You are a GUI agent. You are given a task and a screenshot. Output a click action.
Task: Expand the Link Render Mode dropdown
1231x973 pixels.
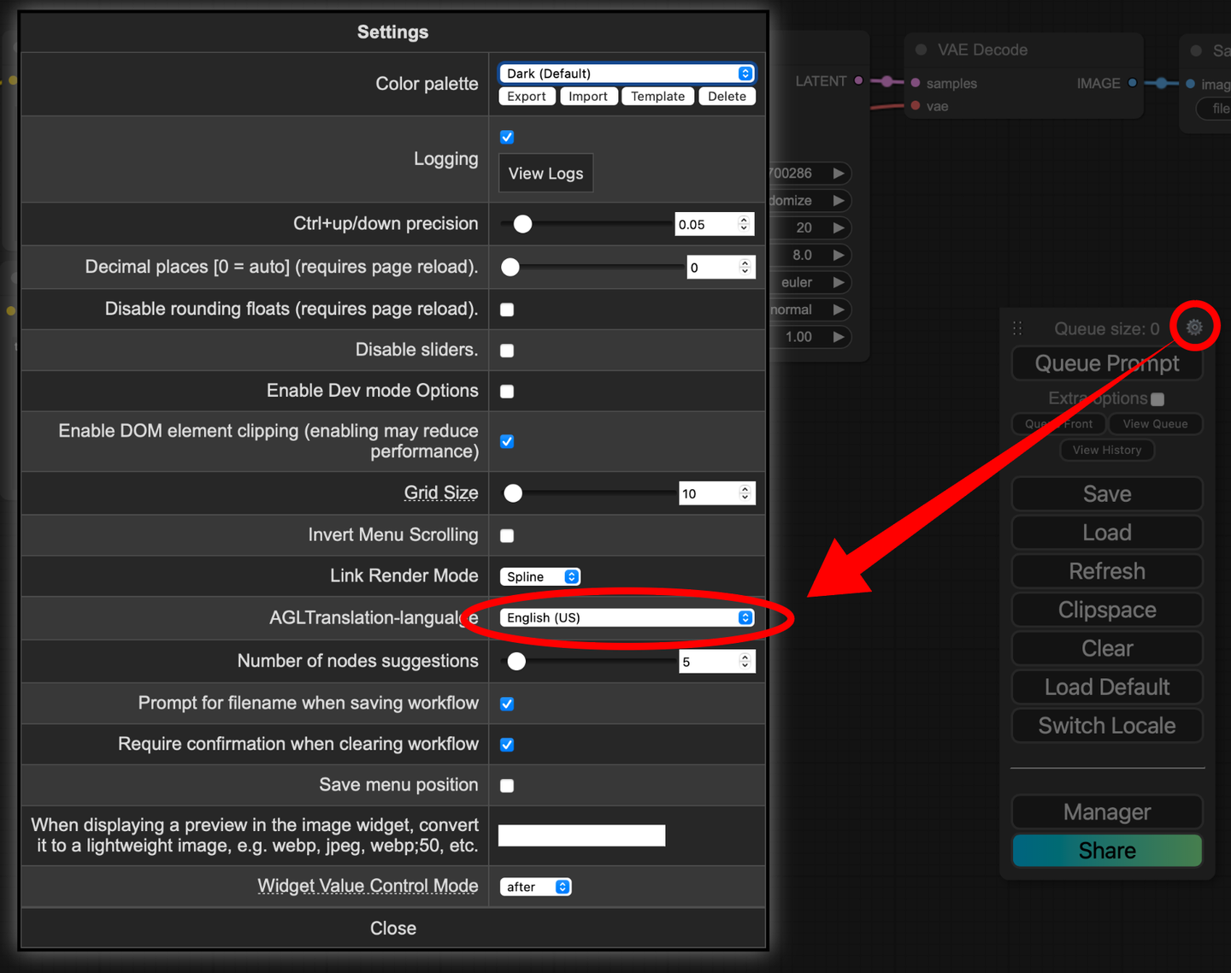click(x=540, y=576)
